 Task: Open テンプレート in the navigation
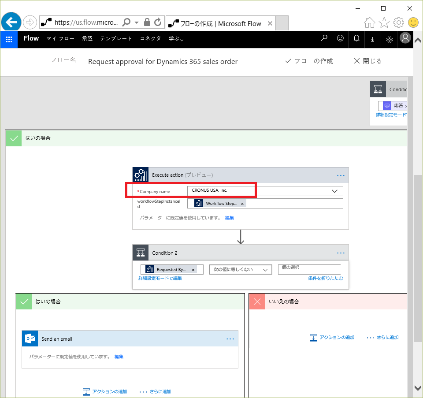[116, 39]
